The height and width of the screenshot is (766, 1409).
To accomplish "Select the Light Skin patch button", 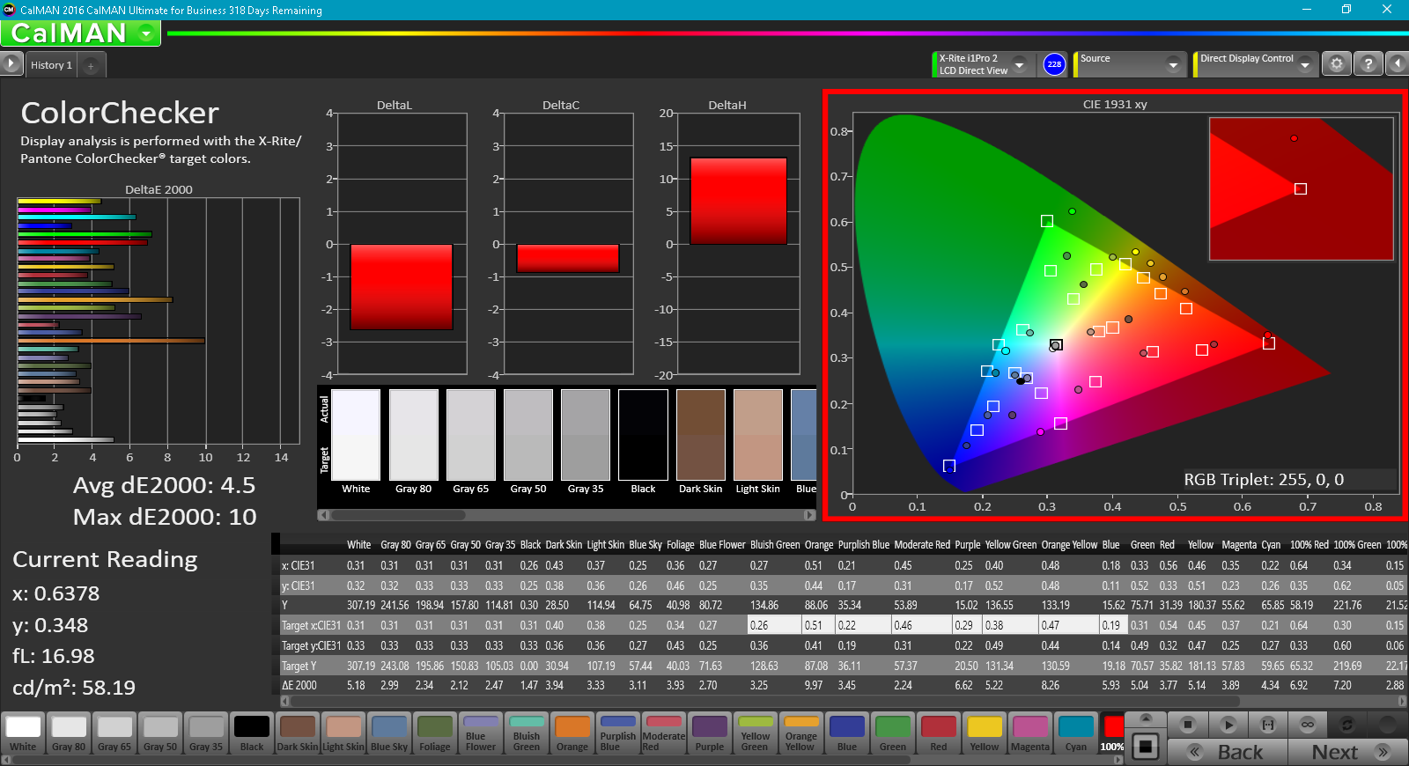I will (343, 733).
